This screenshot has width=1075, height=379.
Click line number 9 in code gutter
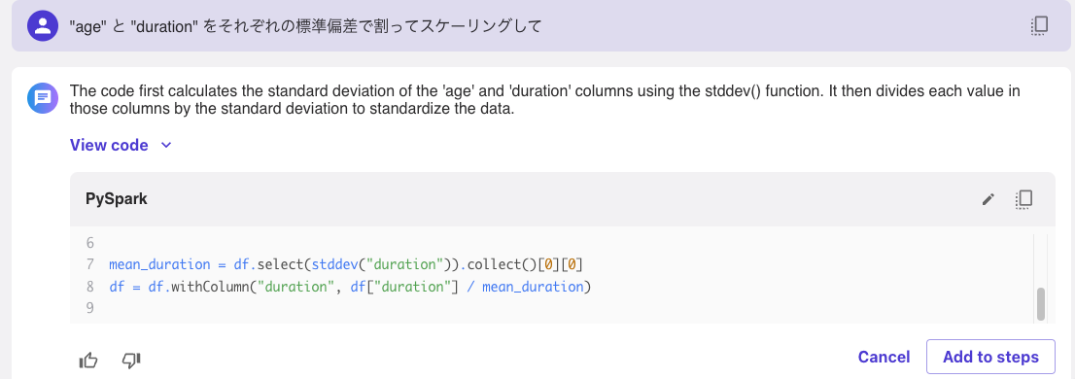(89, 308)
